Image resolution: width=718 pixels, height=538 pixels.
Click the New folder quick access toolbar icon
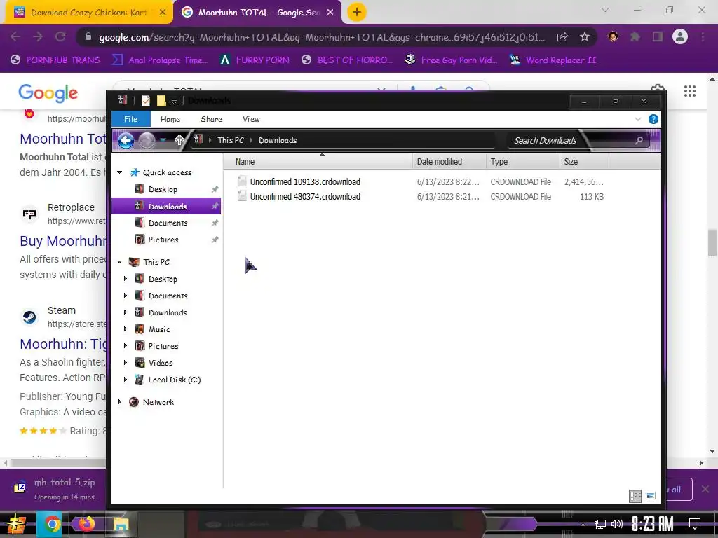161,101
